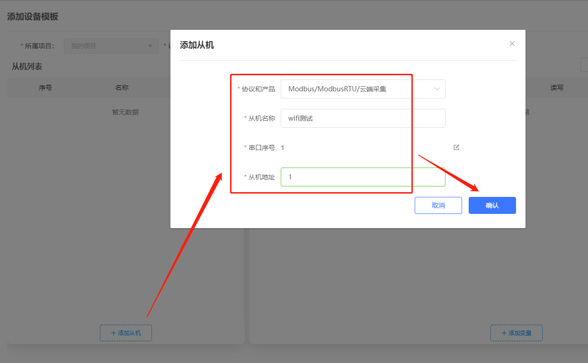Click the plus icon on 添加变量 button
This screenshot has height=363, width=588.
click(504, 333)
